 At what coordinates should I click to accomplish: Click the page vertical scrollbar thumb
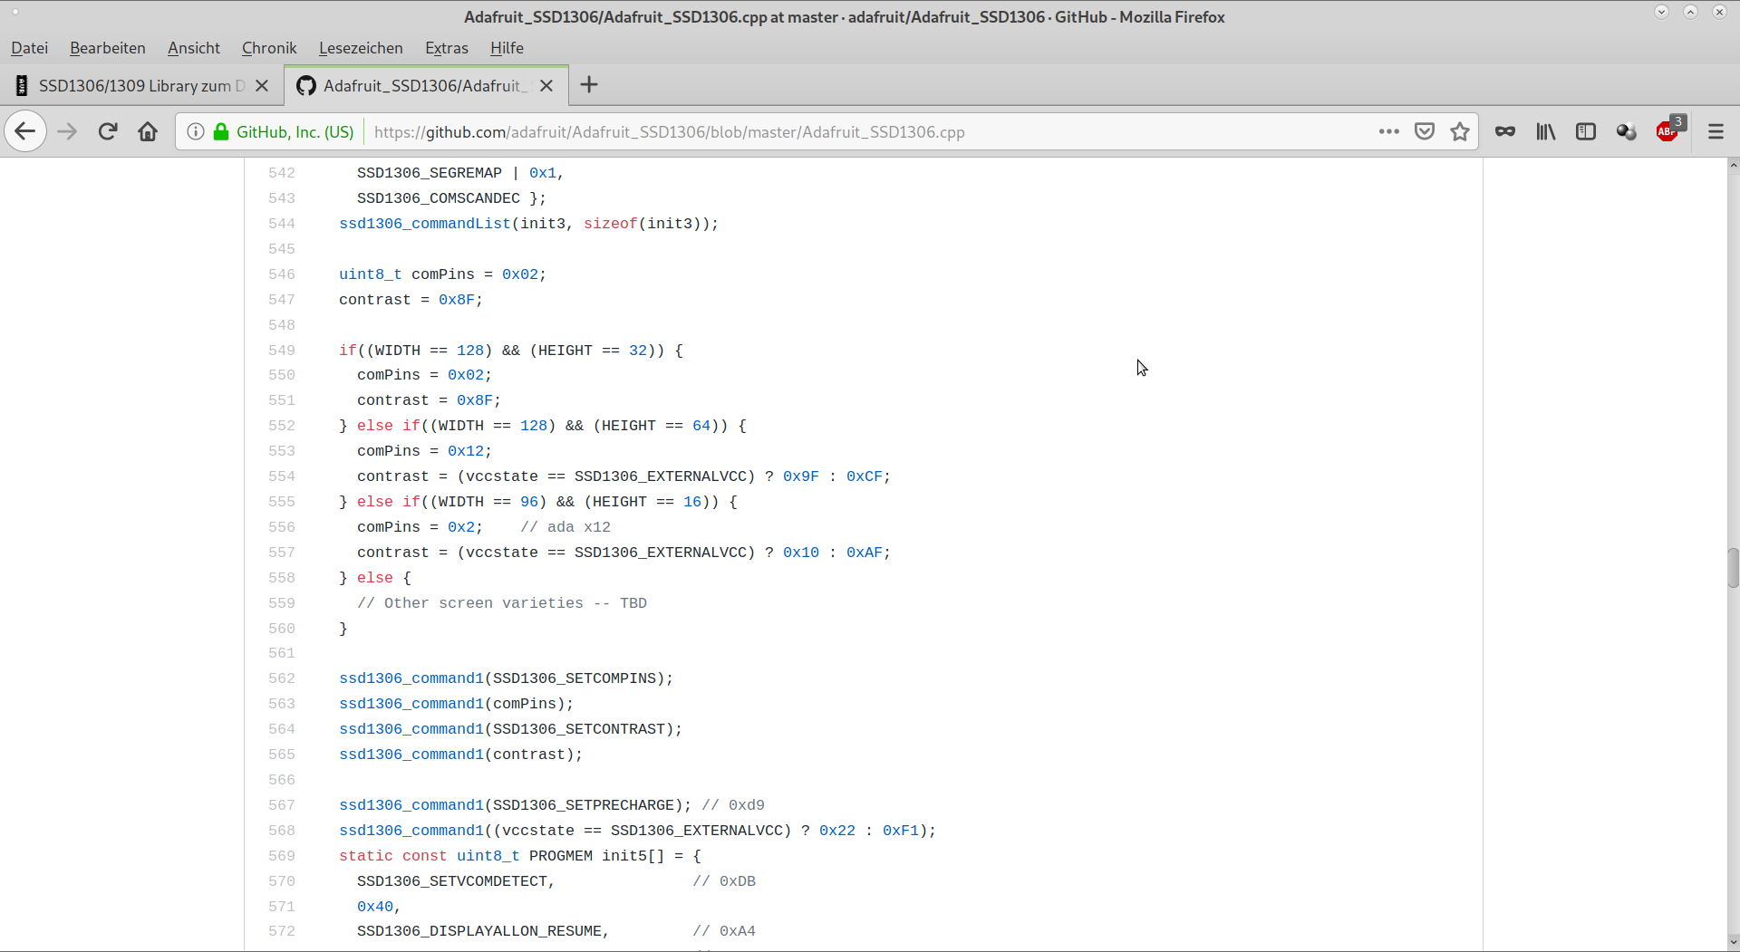pyautogui.click(x=1733, y=568)
